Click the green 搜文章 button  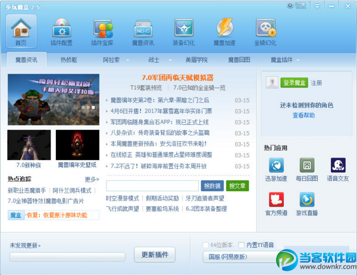237,186
